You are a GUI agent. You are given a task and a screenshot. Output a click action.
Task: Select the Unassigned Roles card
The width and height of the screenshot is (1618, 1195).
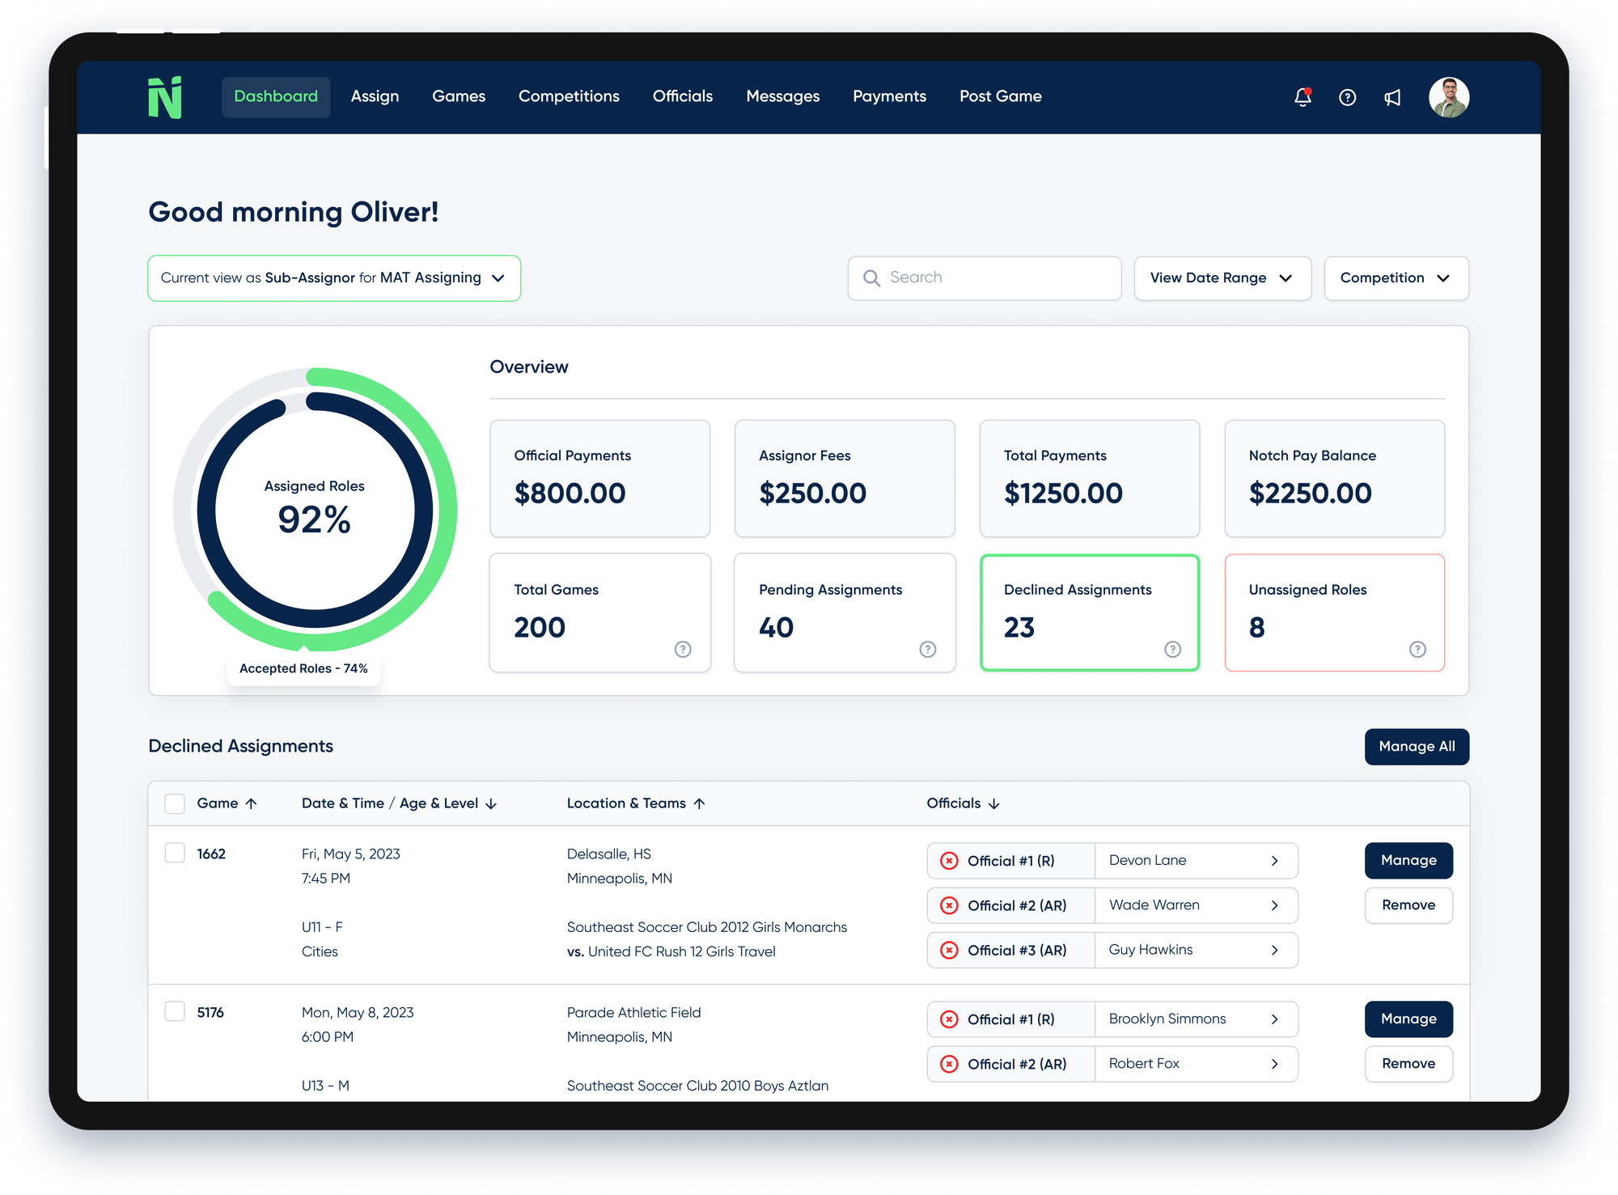click(1334, 612)
